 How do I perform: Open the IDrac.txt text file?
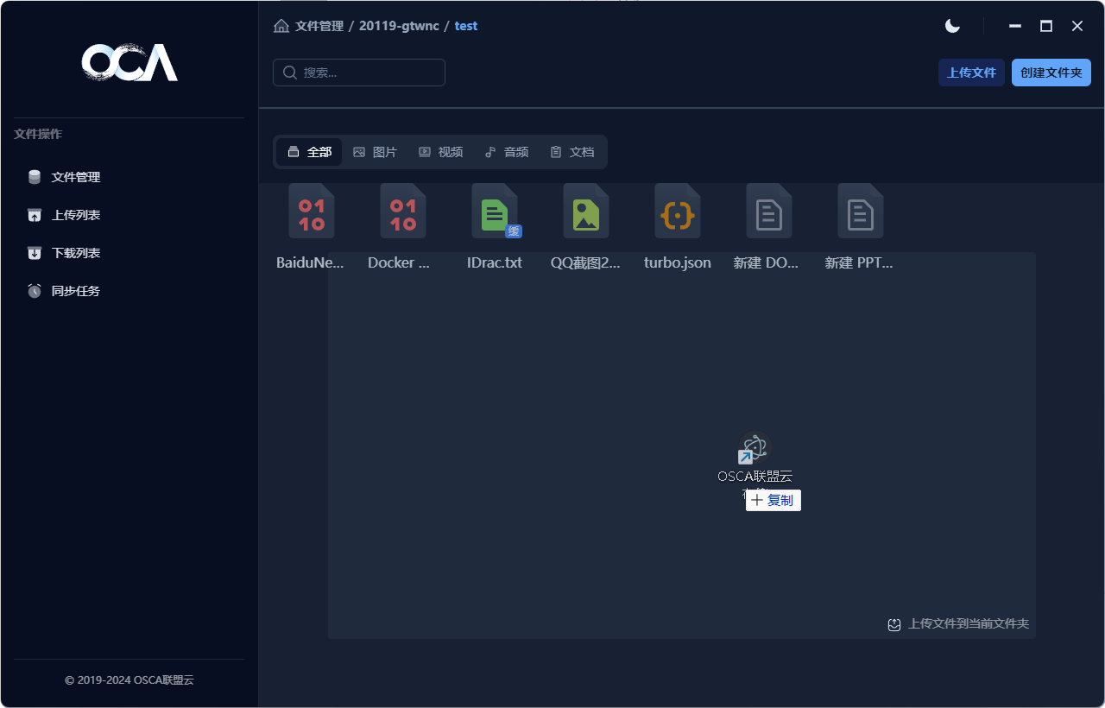494,212
